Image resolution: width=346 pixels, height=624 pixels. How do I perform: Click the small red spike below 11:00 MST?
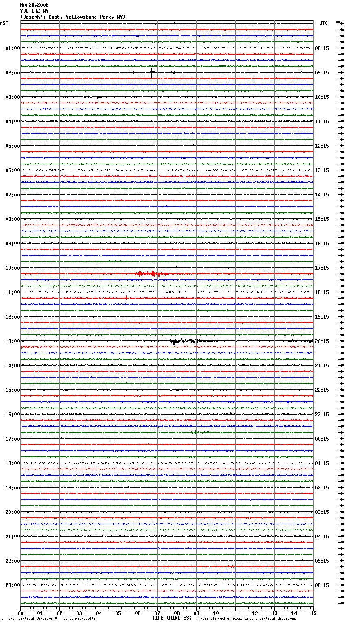pyautogui.click(x=126, y=298)
